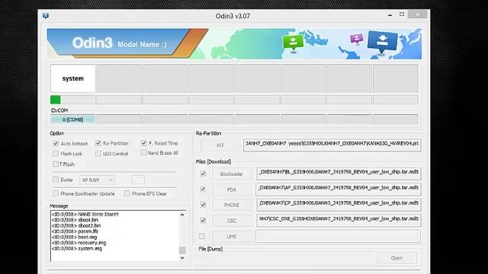Click Message log scroll down arrow
The image size is (488, 274).
tap(182, 258)
